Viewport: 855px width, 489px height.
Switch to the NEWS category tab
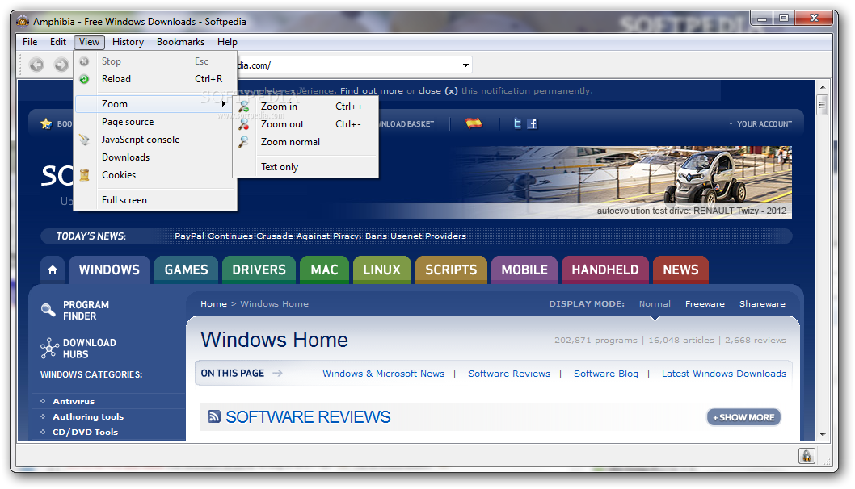point(680,270)
